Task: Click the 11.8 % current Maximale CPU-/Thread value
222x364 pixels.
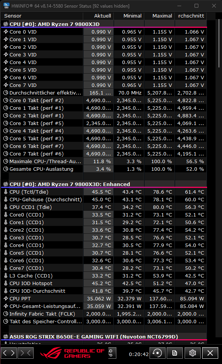Action: pos(102,161)
